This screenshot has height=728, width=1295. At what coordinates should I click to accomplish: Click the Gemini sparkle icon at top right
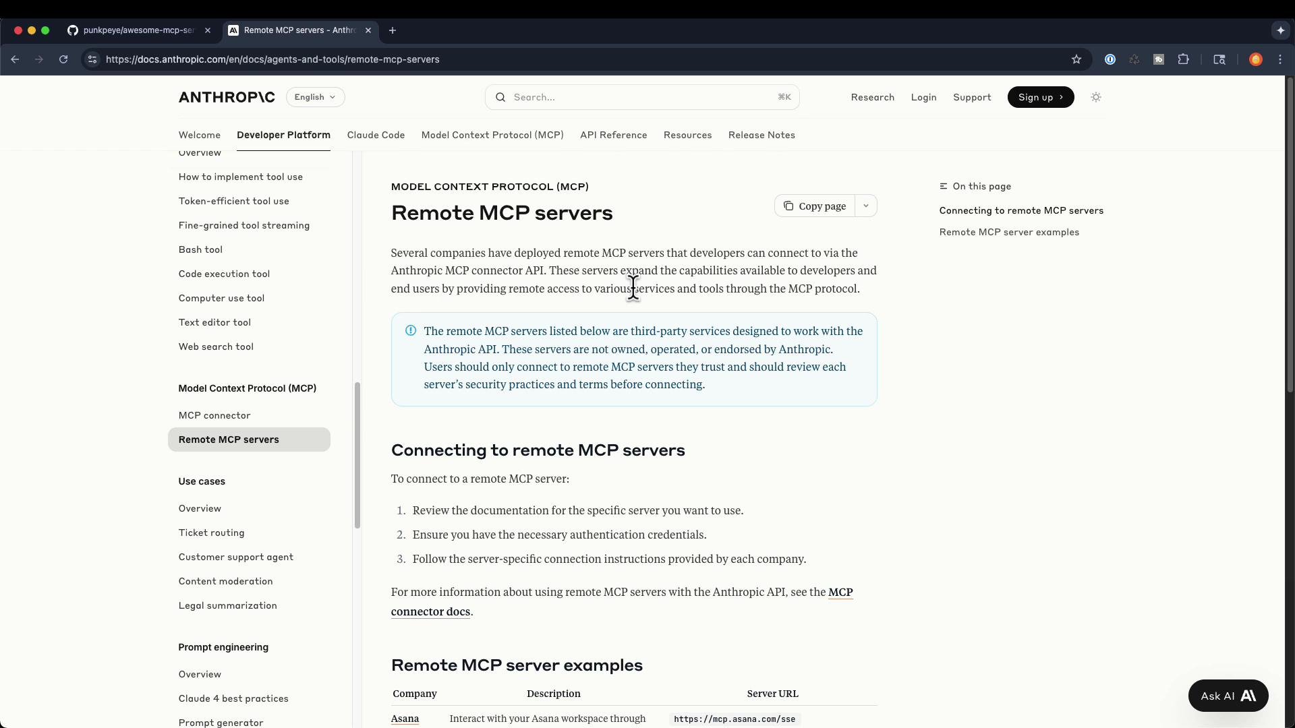tap(1280, 30)
